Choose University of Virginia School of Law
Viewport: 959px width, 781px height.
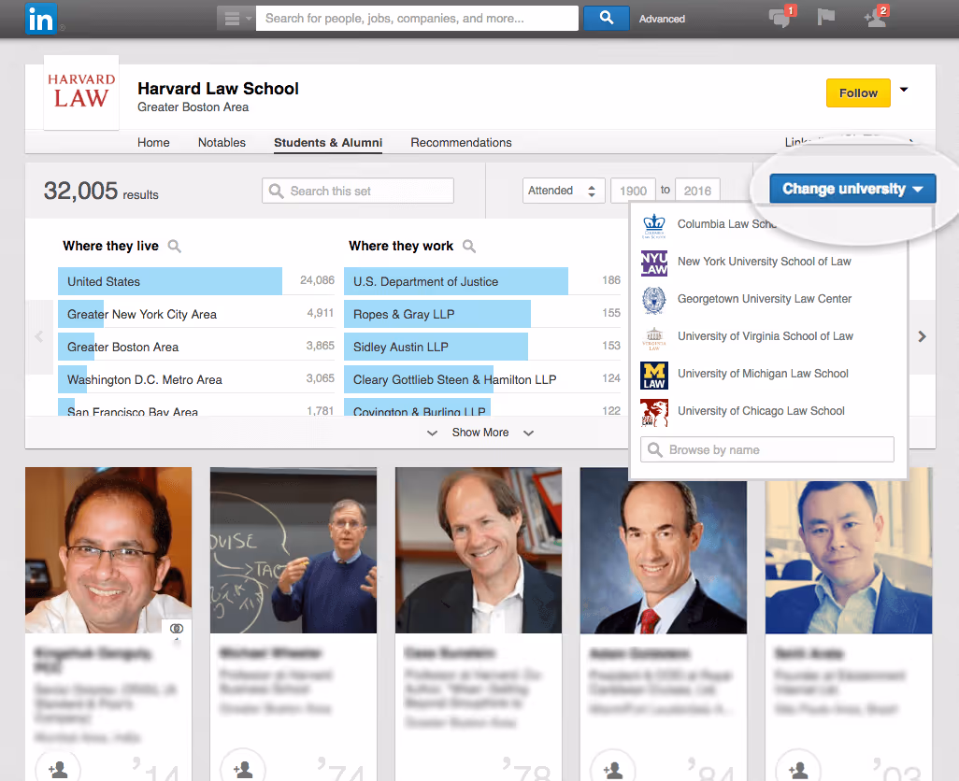tap(766, 336)
